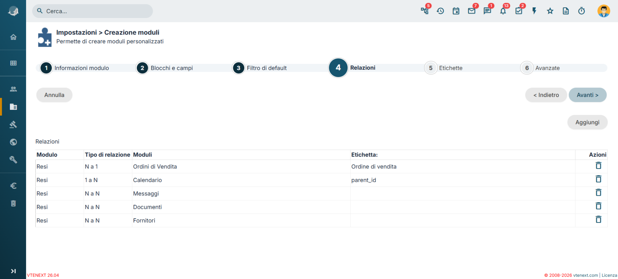The width and height of the screenshot is (618, 279).
Task: Open the notifications bell with badge 13
Action: (503, 11)
